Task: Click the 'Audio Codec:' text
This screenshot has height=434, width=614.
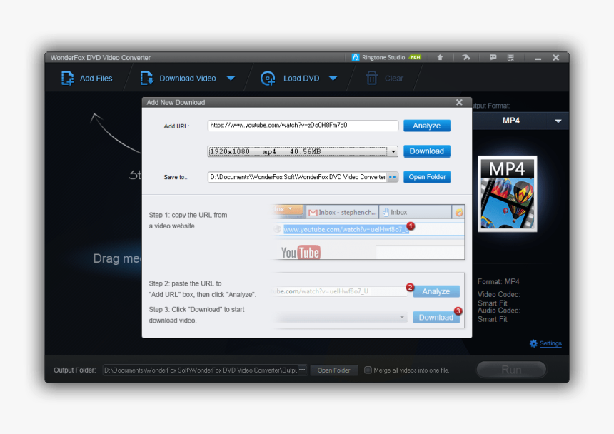Action: pyautogui.click(x=498, y=311)
